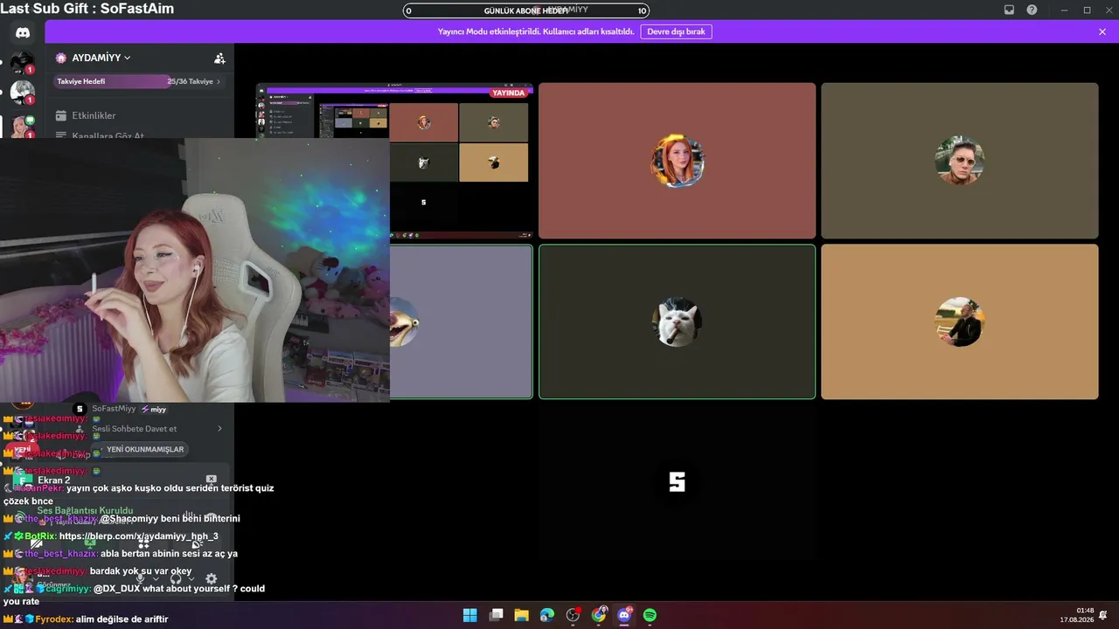Select the cat avatar call tile

(x=677, y=321)
